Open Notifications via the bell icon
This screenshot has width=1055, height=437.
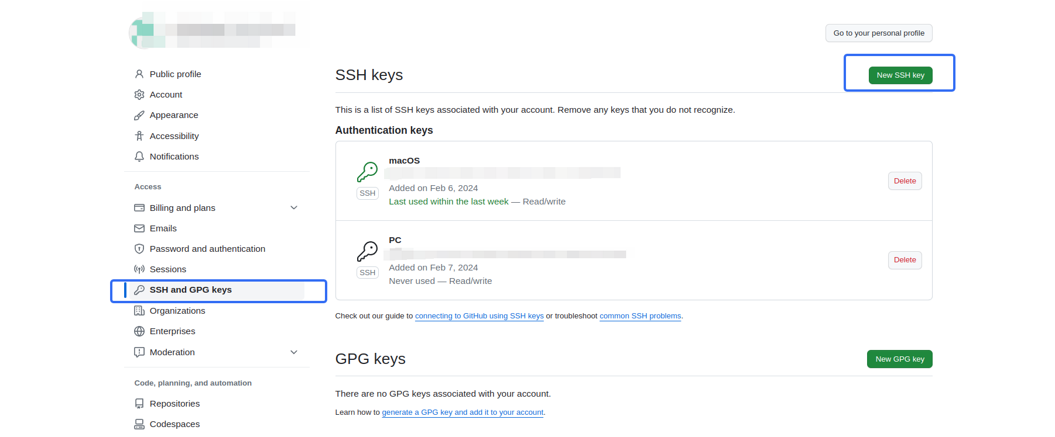pyautogui.click(x=139, y=156)
